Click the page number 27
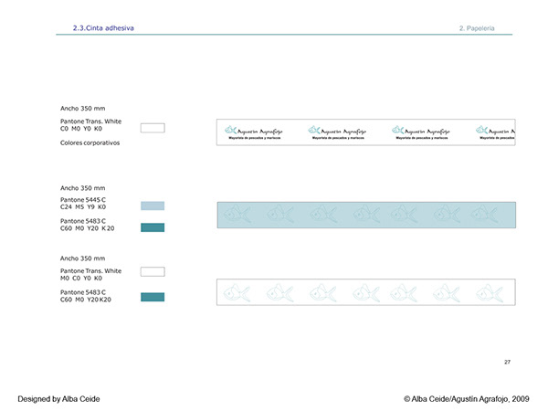 click(507, 362)
